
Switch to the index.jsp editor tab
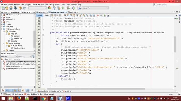point(42,12)
